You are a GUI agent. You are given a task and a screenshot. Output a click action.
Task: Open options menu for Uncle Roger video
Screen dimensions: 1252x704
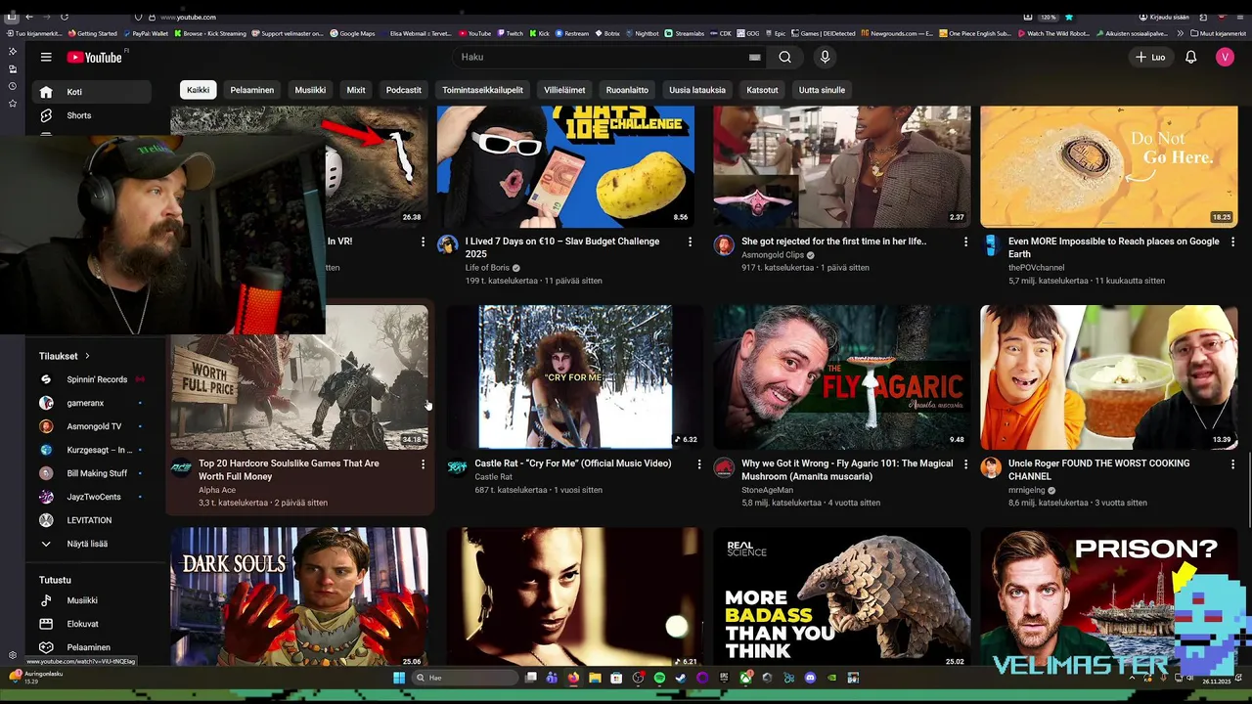click(1232, 463)
